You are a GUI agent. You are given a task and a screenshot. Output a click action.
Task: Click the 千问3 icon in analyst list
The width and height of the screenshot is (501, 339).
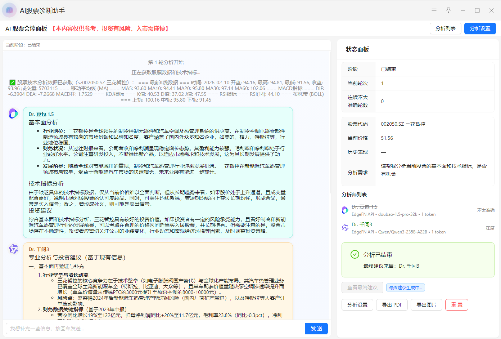pos(345,228)
